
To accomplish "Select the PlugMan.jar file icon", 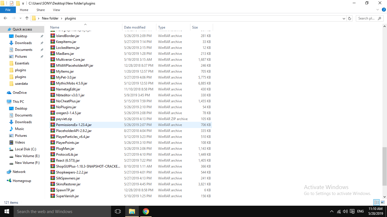I will coord(53,149).
